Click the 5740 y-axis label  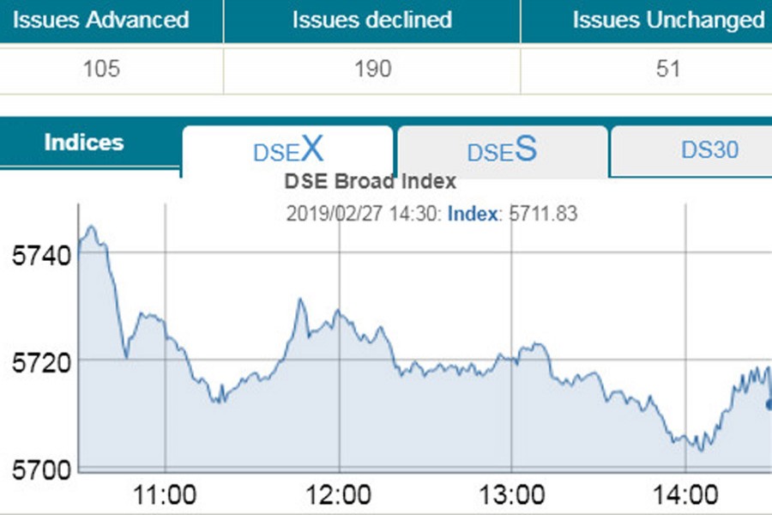pyautogui.click(x=36, y=254)
